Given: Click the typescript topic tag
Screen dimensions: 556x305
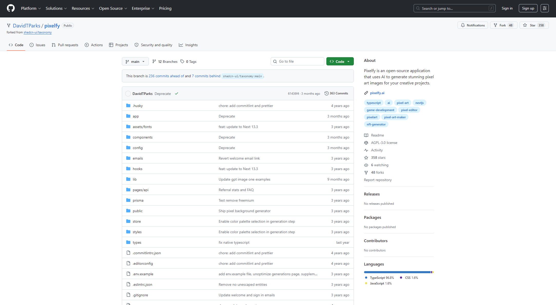Looking at the screenshot, I should tap(374, 103).
